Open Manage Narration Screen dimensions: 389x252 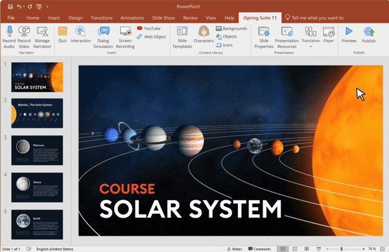point(42,37)
